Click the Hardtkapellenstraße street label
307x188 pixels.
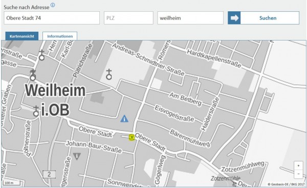tap(214, 58)
